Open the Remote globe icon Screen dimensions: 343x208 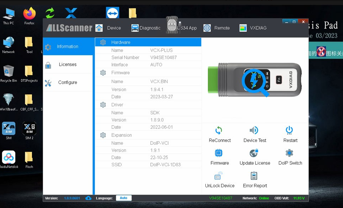click(207, 28)
